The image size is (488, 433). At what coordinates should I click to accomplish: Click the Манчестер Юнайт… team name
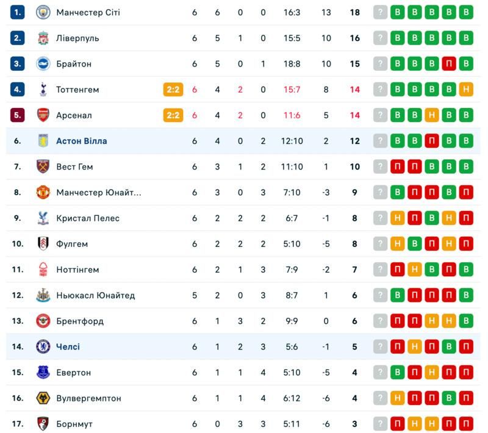coord(98,193)
